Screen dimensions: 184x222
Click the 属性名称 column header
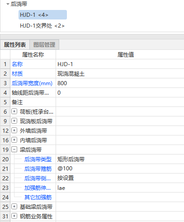coord(33,55)
